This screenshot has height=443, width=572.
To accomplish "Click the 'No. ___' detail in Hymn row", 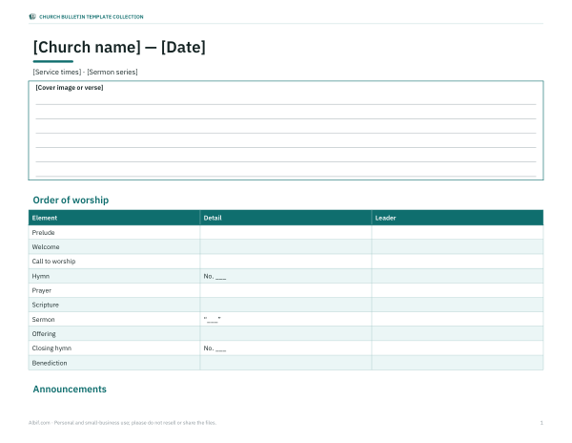I will tap(214, 277).
